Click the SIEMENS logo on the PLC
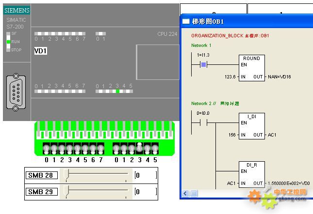This screenshot has width=313, height=214. (x=17, y=10)
